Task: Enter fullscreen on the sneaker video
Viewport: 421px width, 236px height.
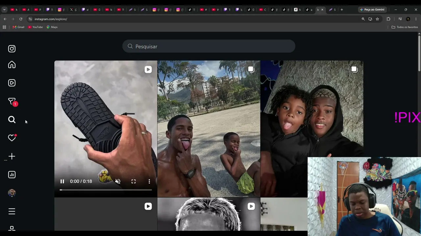Action: (x=134, y=181)
